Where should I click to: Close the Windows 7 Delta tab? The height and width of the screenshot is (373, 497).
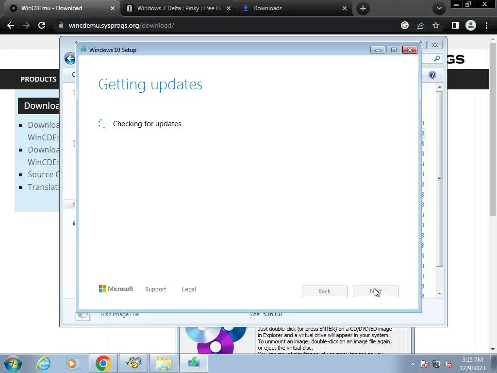[x=229, y=8]
